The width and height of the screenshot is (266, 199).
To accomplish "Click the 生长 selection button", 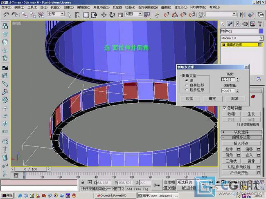I will [251, 114].
